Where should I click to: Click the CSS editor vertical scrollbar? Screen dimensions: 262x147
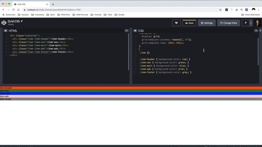pyautogui.click(x=258, y=51)
